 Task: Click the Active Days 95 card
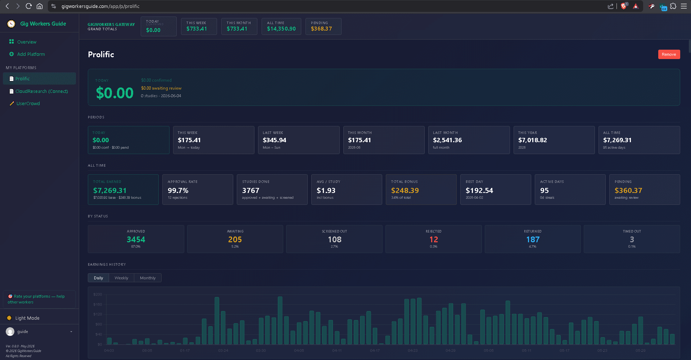(x=570, y=190)
